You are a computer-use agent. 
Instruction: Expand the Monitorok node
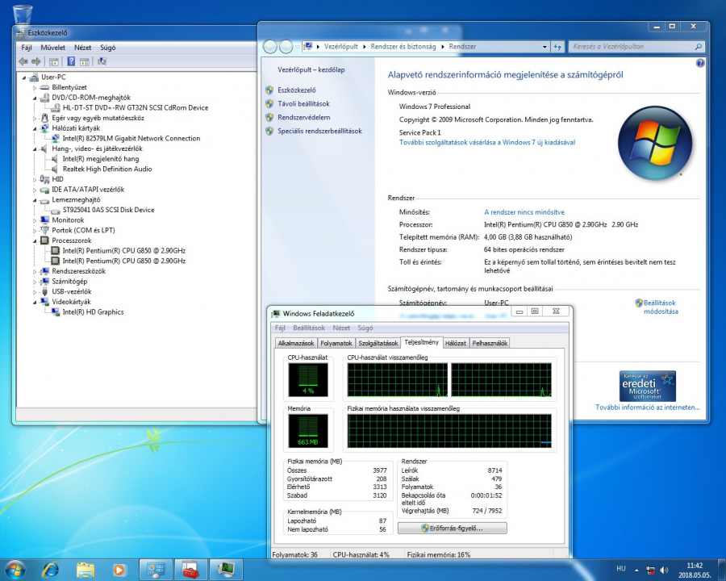[35, 220]
